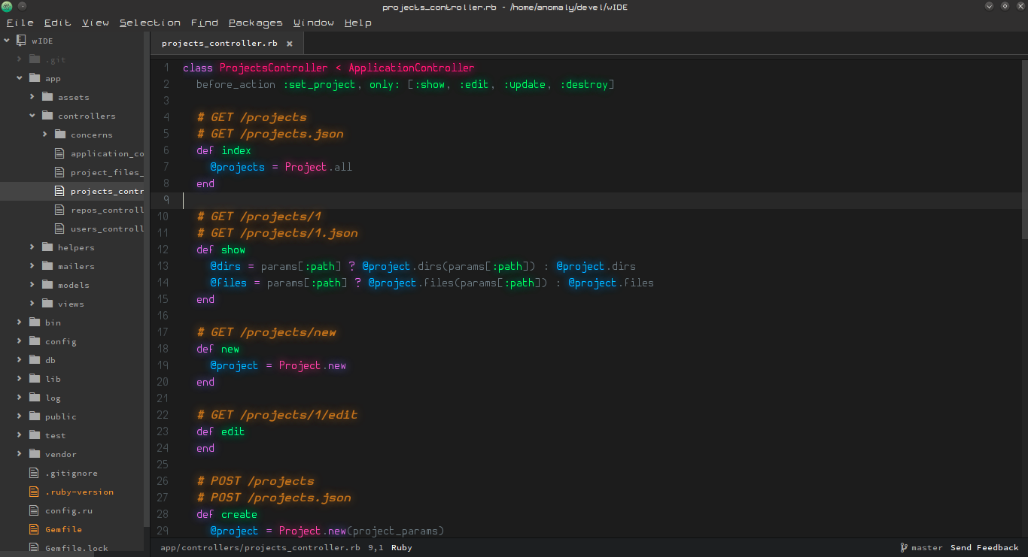The width and height of the screenshot is (1028, 557).
Task: Open the View menu
Action: [96, 23]
